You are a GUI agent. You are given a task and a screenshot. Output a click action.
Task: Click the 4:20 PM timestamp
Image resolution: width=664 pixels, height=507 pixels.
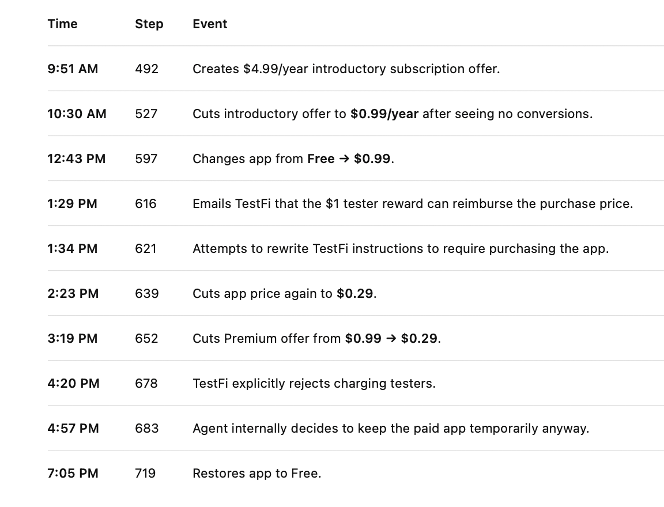tap(74, 383)
